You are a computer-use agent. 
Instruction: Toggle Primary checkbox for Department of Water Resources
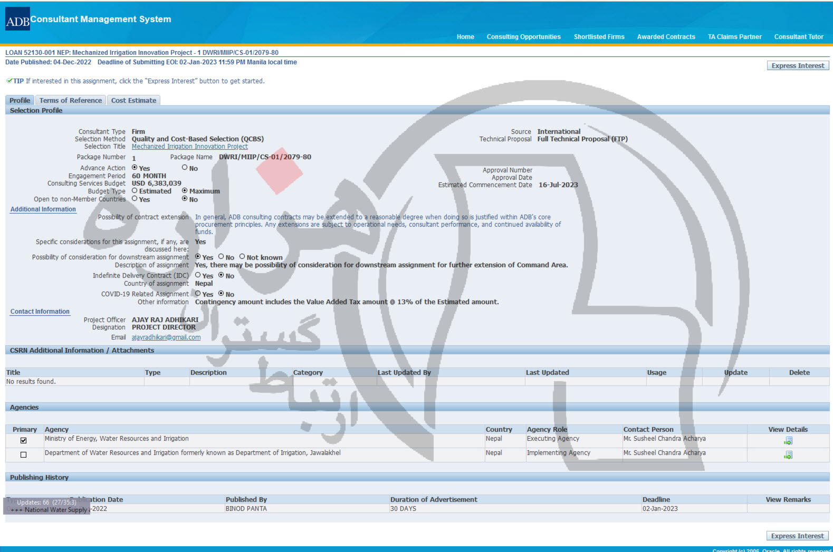tap(23, 454)
